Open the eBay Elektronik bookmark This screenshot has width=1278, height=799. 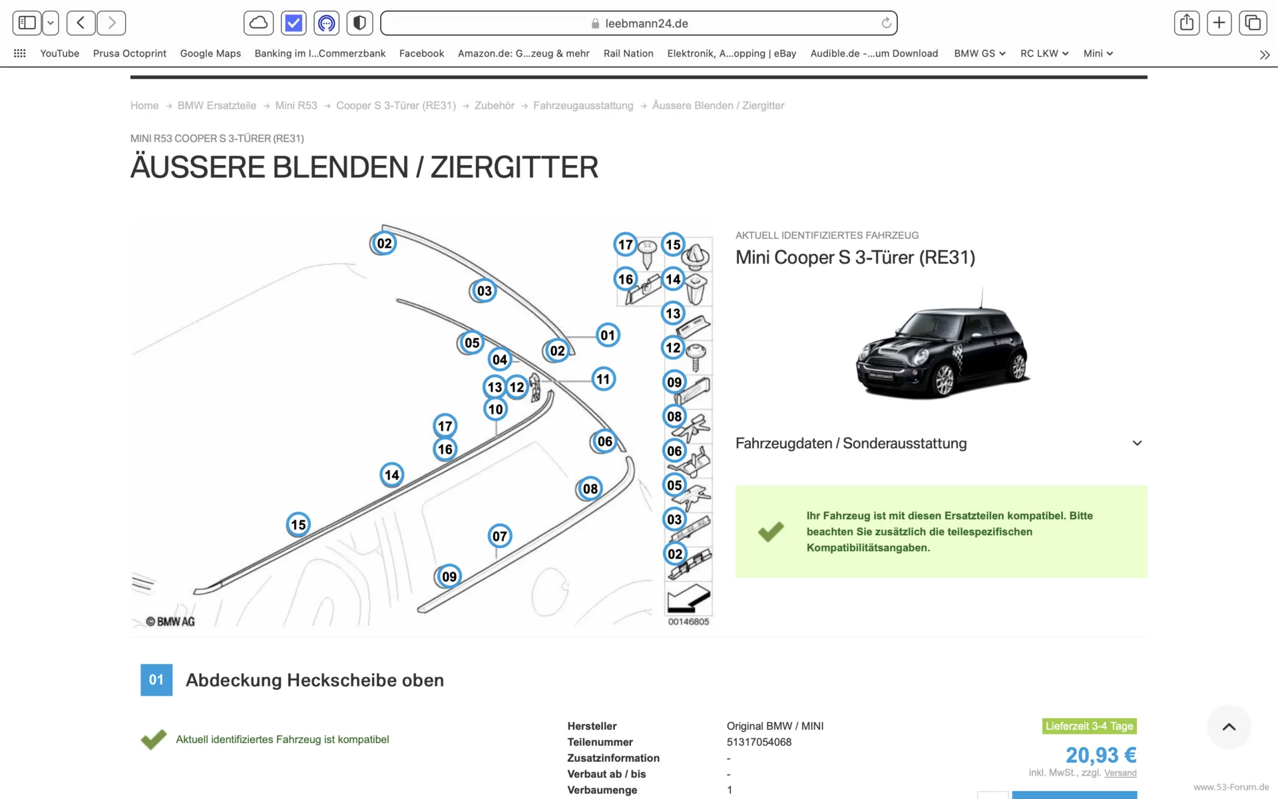[x=732, y=53]
